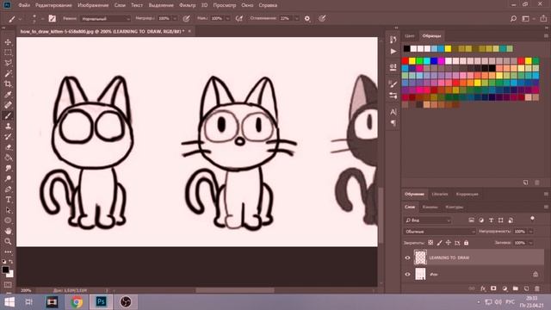Pick the red swatch in Образцы panel
Viewport: 551px width, 310px height.
pos(406,61)
